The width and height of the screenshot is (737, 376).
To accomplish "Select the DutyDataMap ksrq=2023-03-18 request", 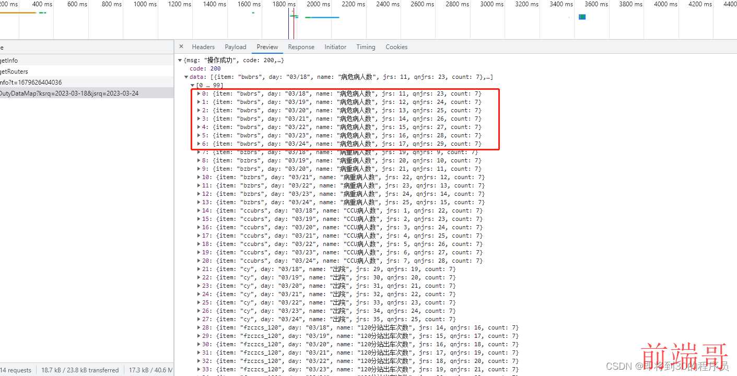I will (87, 93).
